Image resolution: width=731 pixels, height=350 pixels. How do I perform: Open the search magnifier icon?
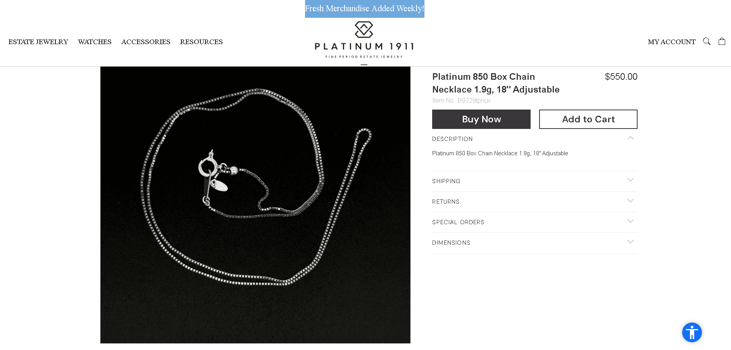click(x=707, y=41)
